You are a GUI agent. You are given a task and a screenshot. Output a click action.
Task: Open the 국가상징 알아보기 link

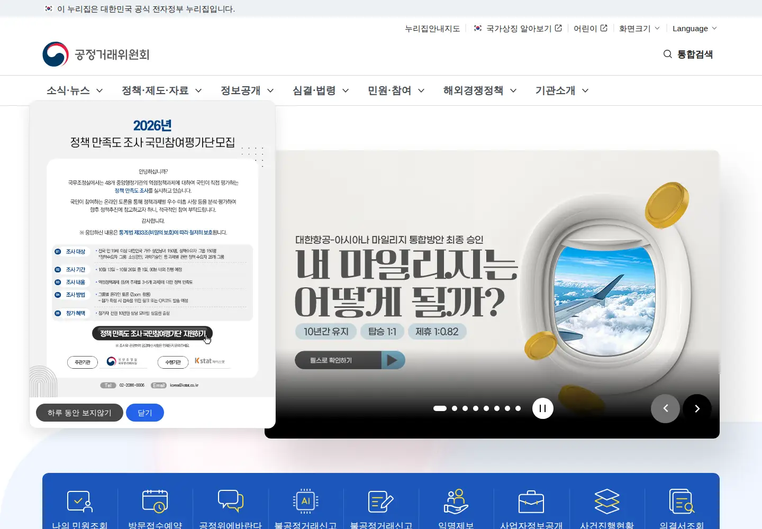pyautogui.click(x=518, y=29)
